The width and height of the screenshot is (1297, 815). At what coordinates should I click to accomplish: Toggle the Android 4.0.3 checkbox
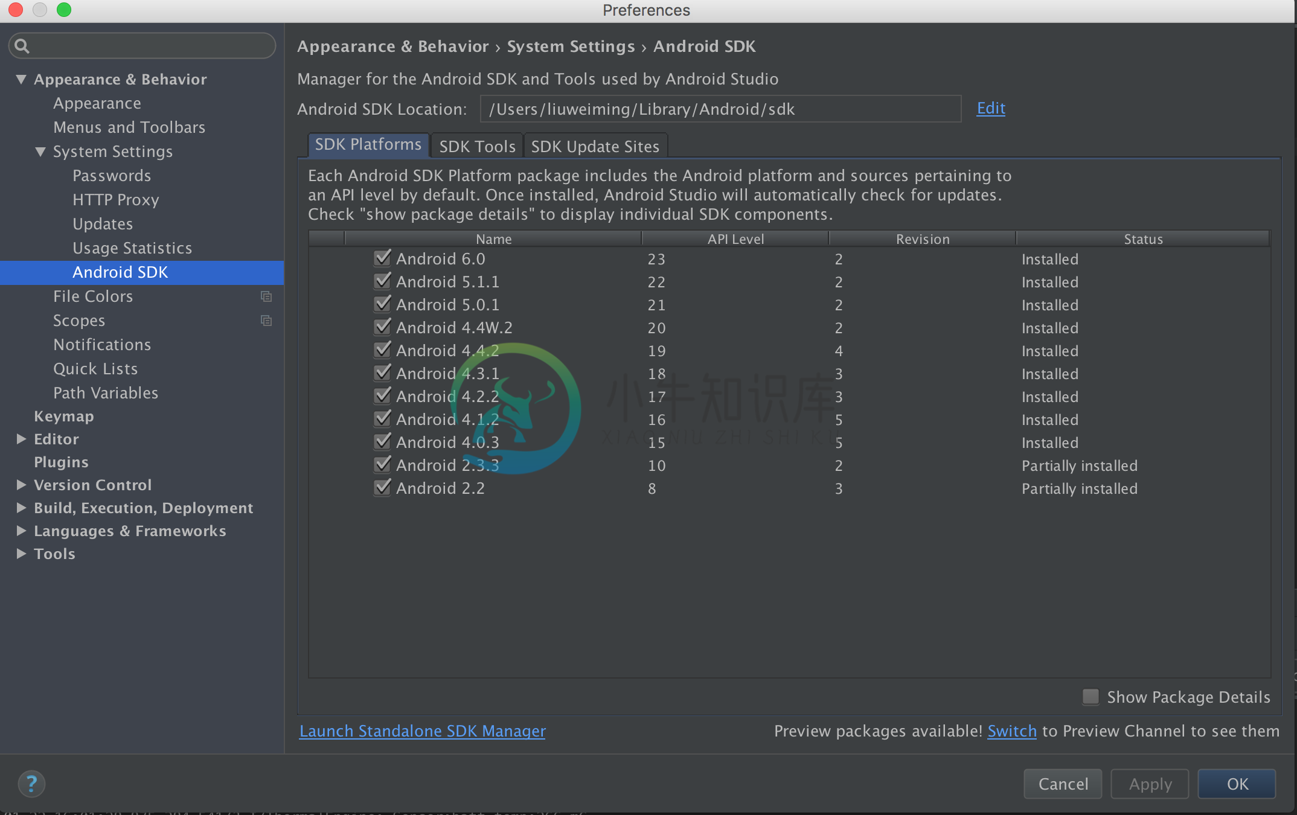[x=382, y=442]
